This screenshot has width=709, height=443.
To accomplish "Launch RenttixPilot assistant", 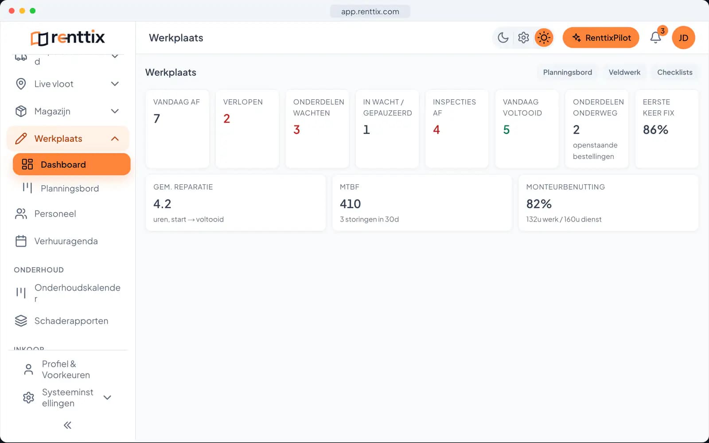I will coord(600,38).
